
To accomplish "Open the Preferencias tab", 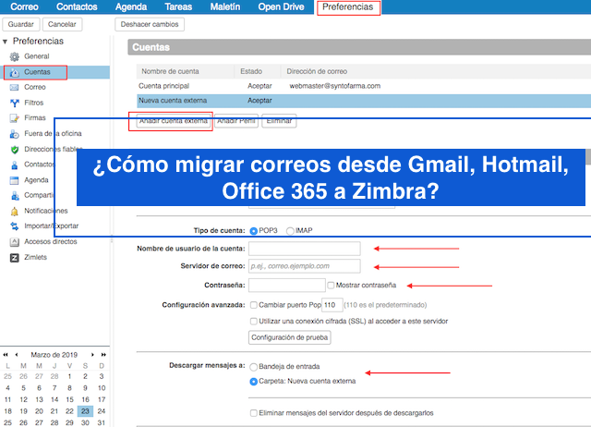I will pos(348,6).
